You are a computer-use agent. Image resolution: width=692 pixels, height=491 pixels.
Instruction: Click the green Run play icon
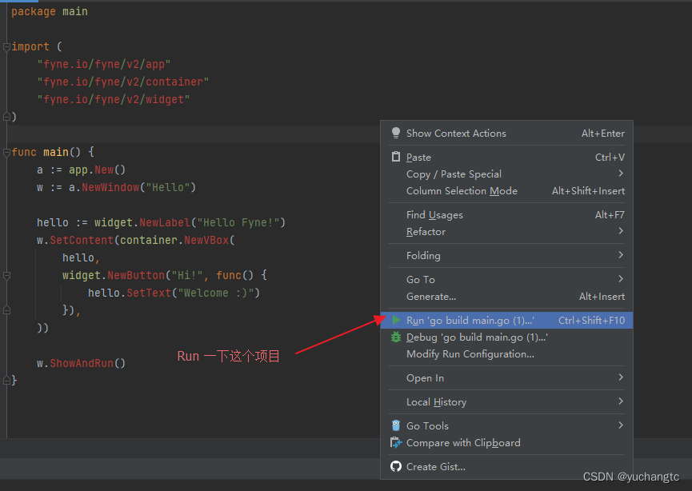click(x=395, y=319)
